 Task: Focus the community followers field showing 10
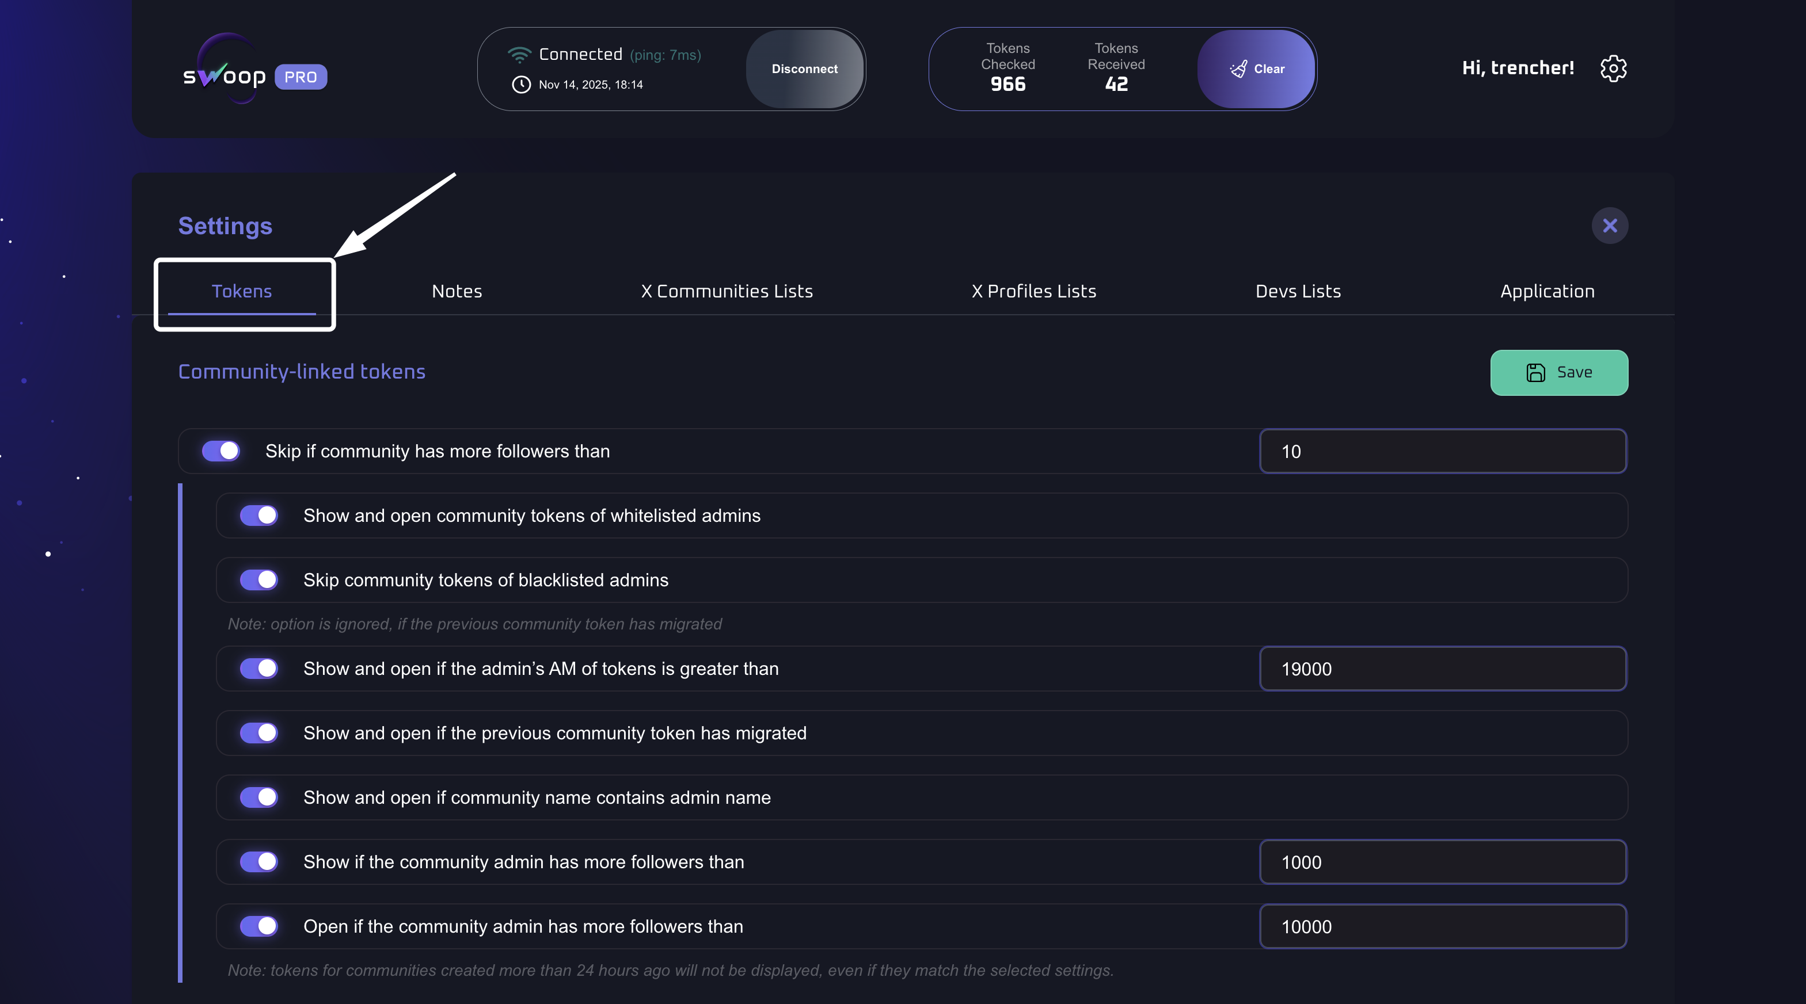(x=1442, y=451)
